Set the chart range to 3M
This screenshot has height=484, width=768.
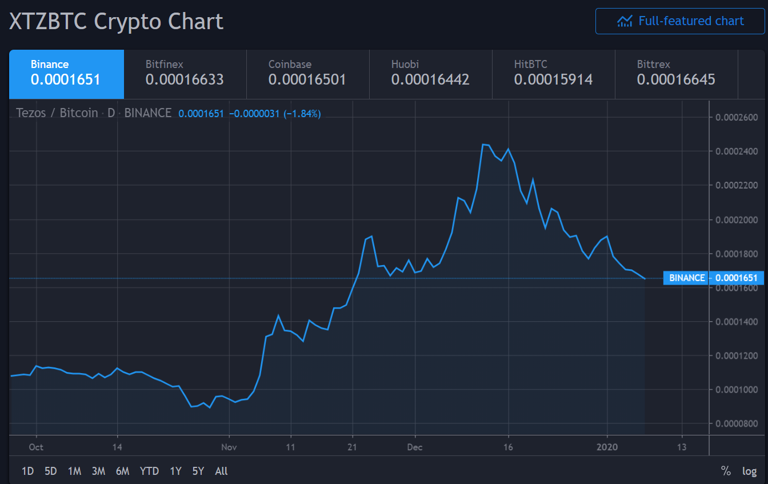[x=98, y=471]
